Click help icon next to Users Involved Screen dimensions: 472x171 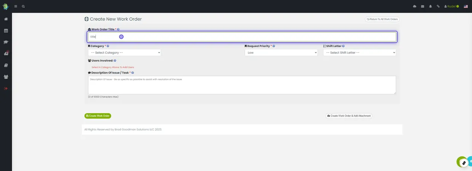(115, 61)
